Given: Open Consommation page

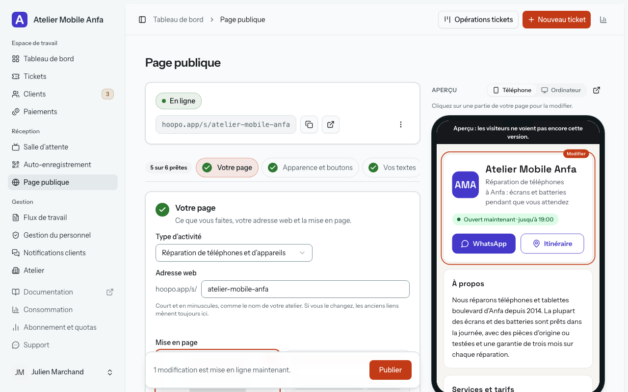Looking at the screenshot, I should point(63,310).
